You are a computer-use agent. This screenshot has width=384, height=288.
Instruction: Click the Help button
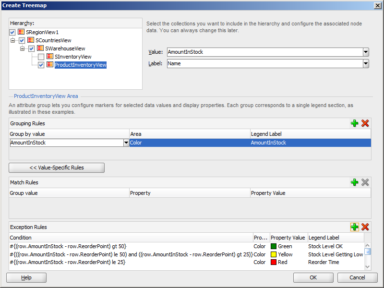26,277
